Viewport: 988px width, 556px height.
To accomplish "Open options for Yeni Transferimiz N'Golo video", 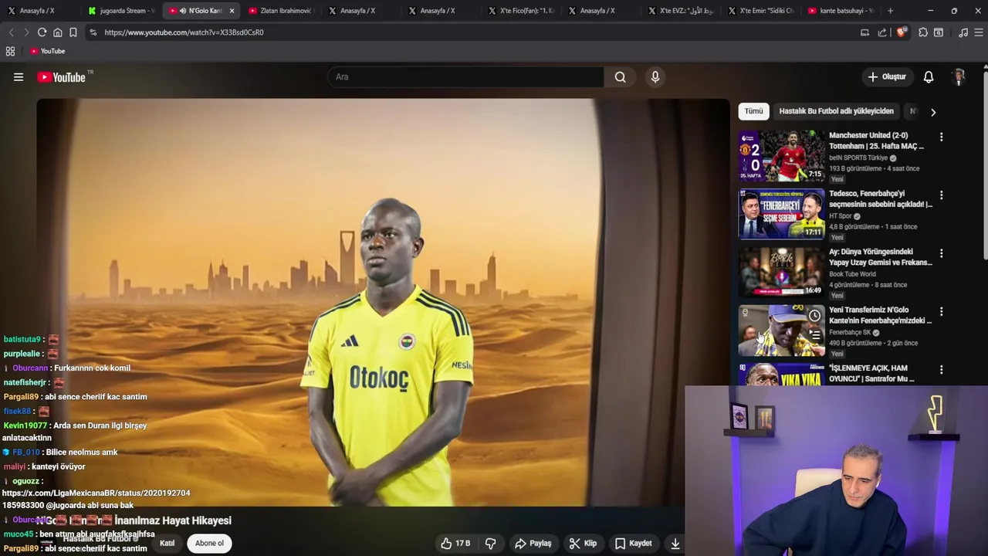I will coord(941,311).
